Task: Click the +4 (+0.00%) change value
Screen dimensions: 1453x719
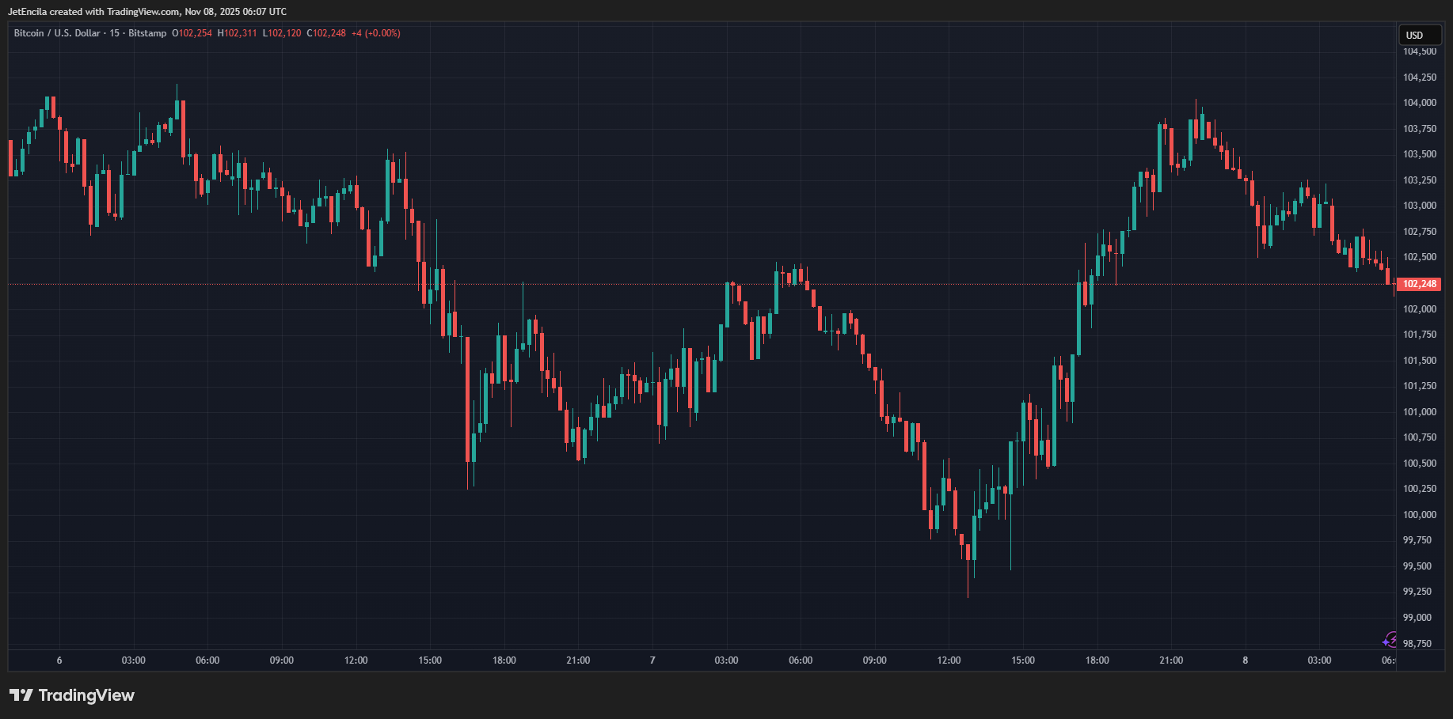Action: (376, 33)
